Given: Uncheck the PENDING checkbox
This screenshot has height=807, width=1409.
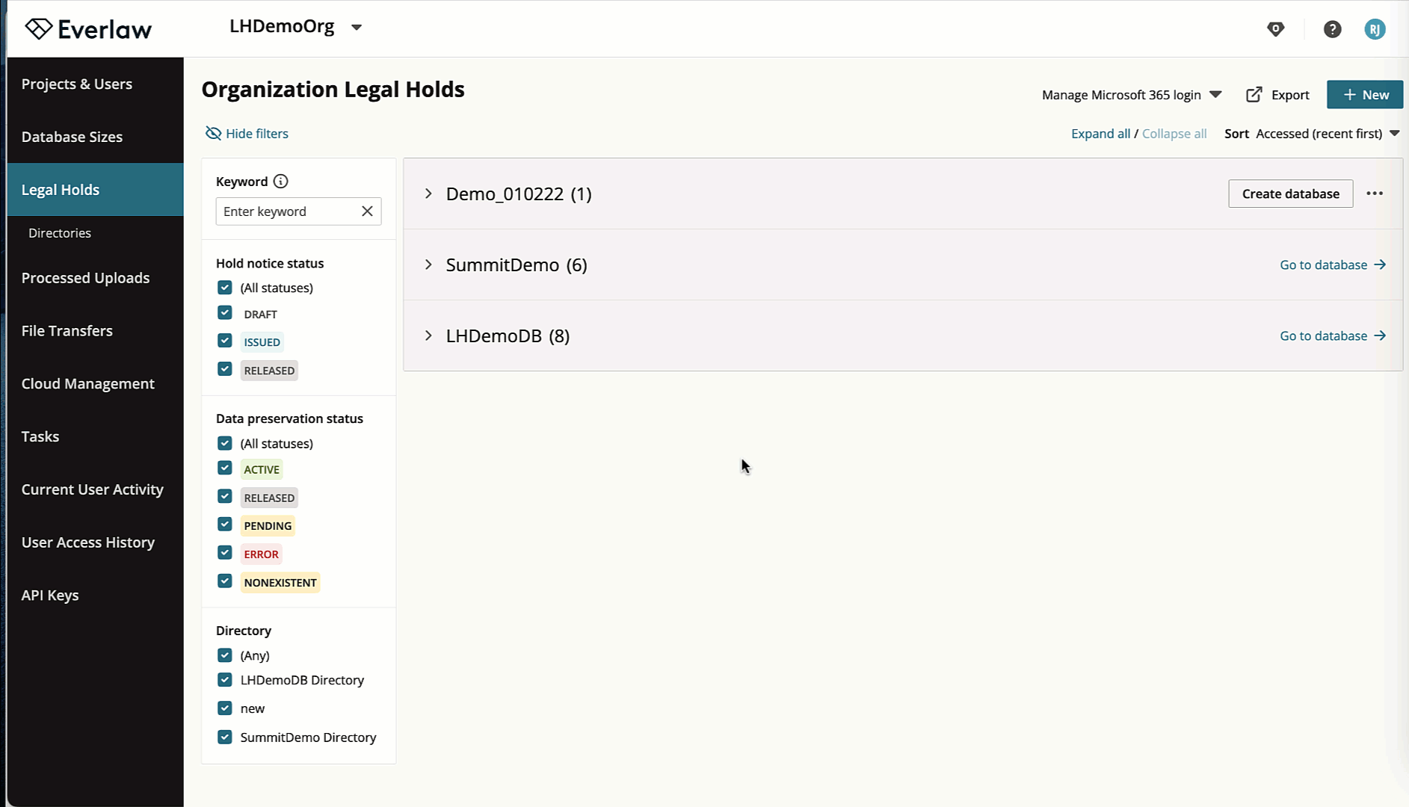Looking at the screenshot, I should [x=225, y=525].
